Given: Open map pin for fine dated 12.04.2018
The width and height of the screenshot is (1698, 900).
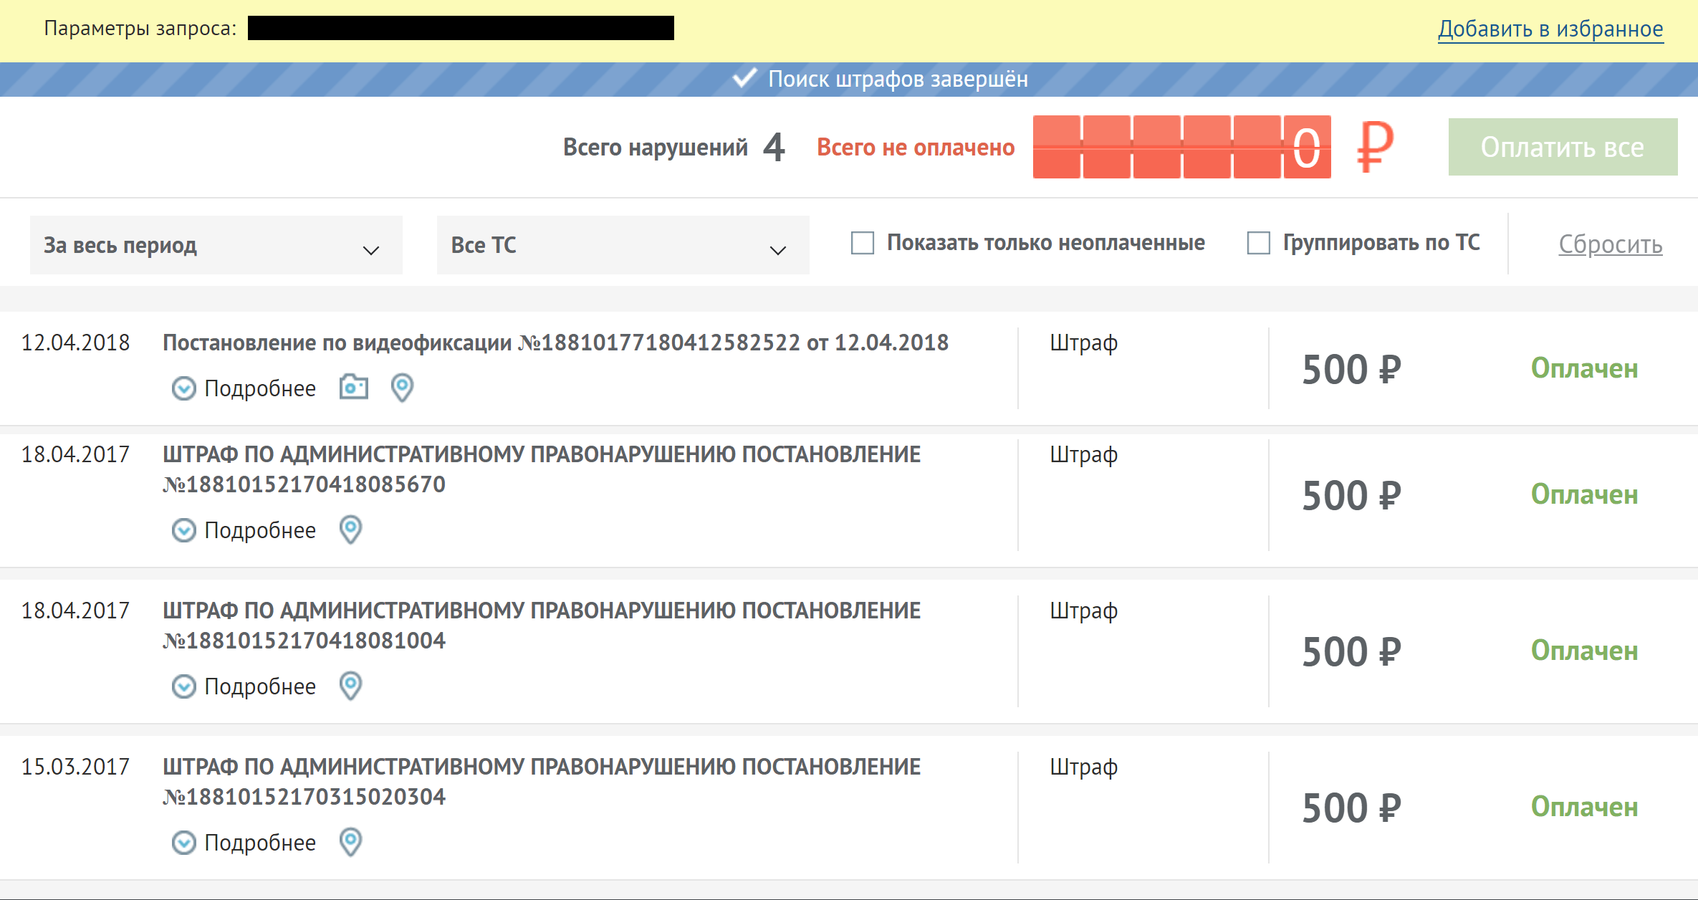Looking at the screenshot, I should click(x=402, y=388).
